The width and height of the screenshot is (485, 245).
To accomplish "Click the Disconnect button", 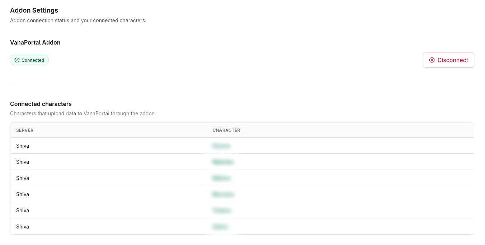I will [x=448, y=60].
